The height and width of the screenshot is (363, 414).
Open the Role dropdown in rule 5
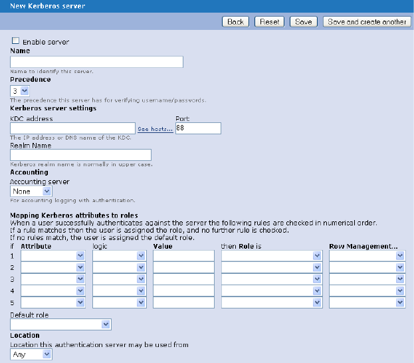point(272,302)
